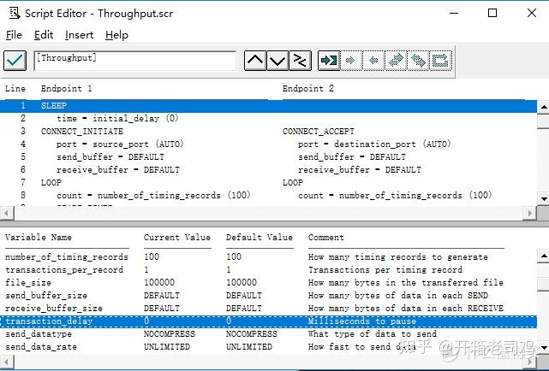Select the send_datatype variable

(39, 334)
